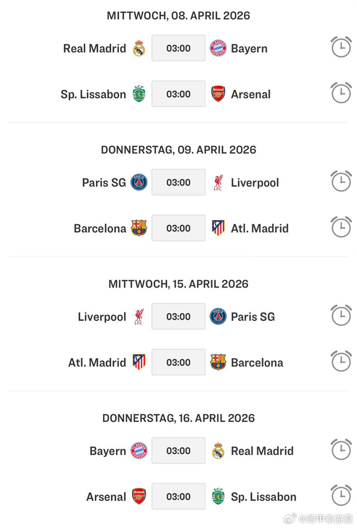The width and height of the screenshot is (357, 528).
Task: Click Sporting Lissabon crest in 08. April match
Action: 139,94
